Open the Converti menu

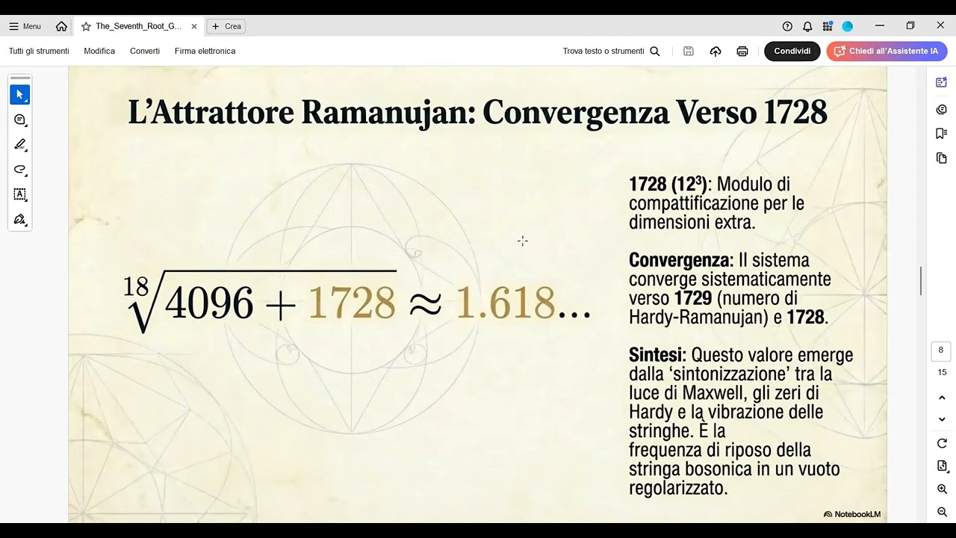[x=145, y=51]
